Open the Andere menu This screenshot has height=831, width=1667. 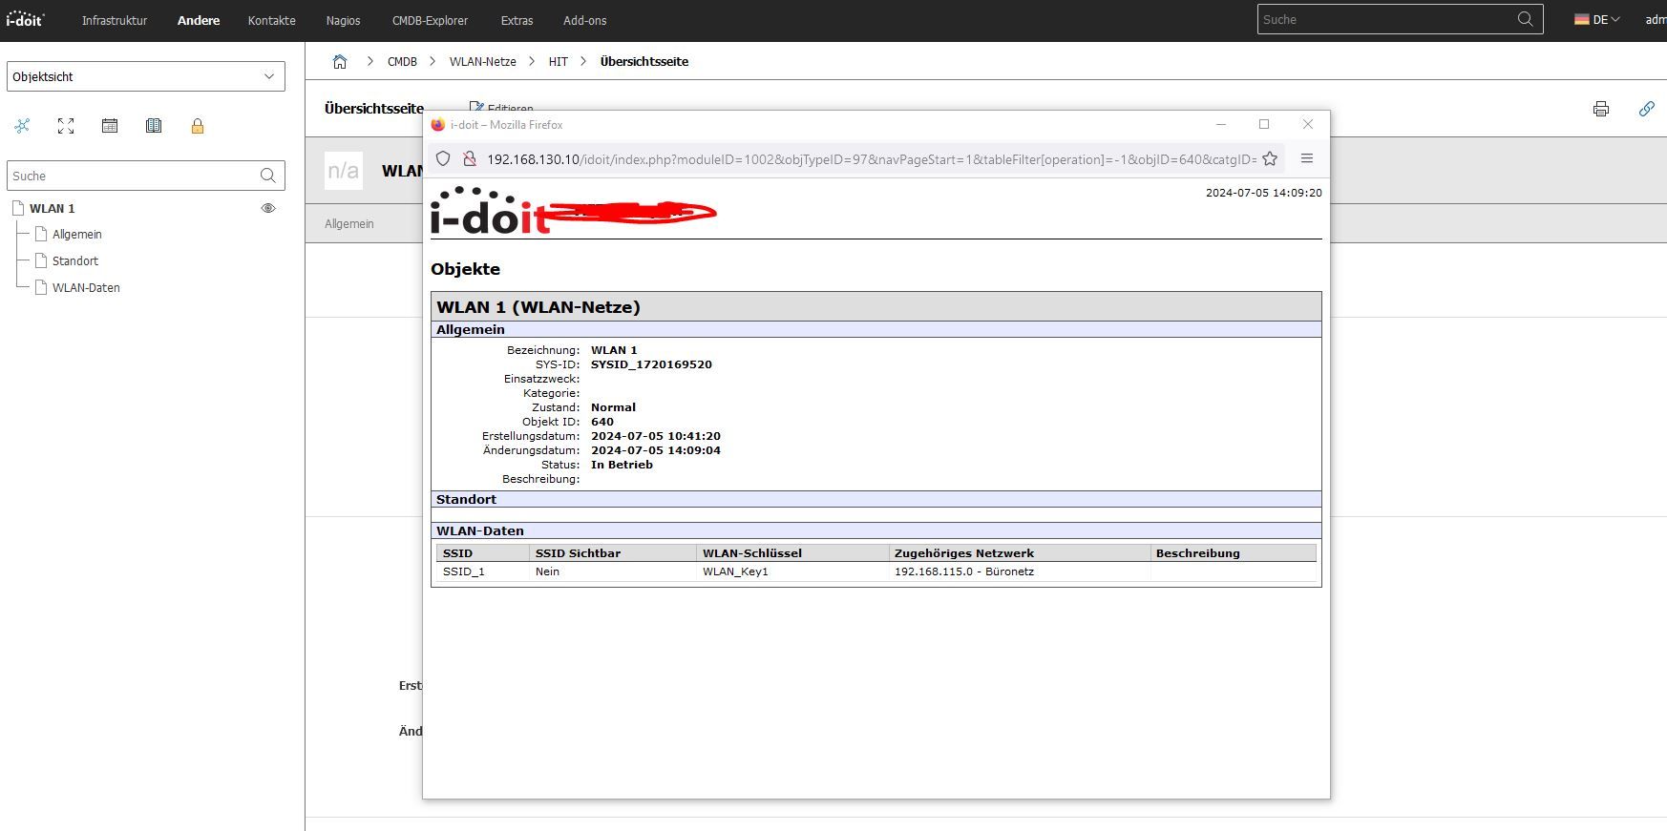[x=199, y=20]
